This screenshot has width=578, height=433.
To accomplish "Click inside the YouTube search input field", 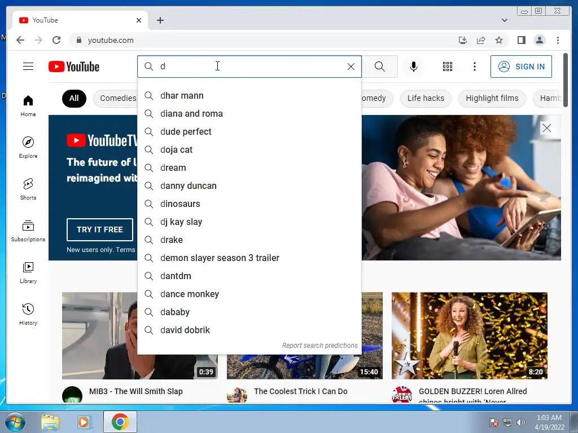I will [251, 67].
